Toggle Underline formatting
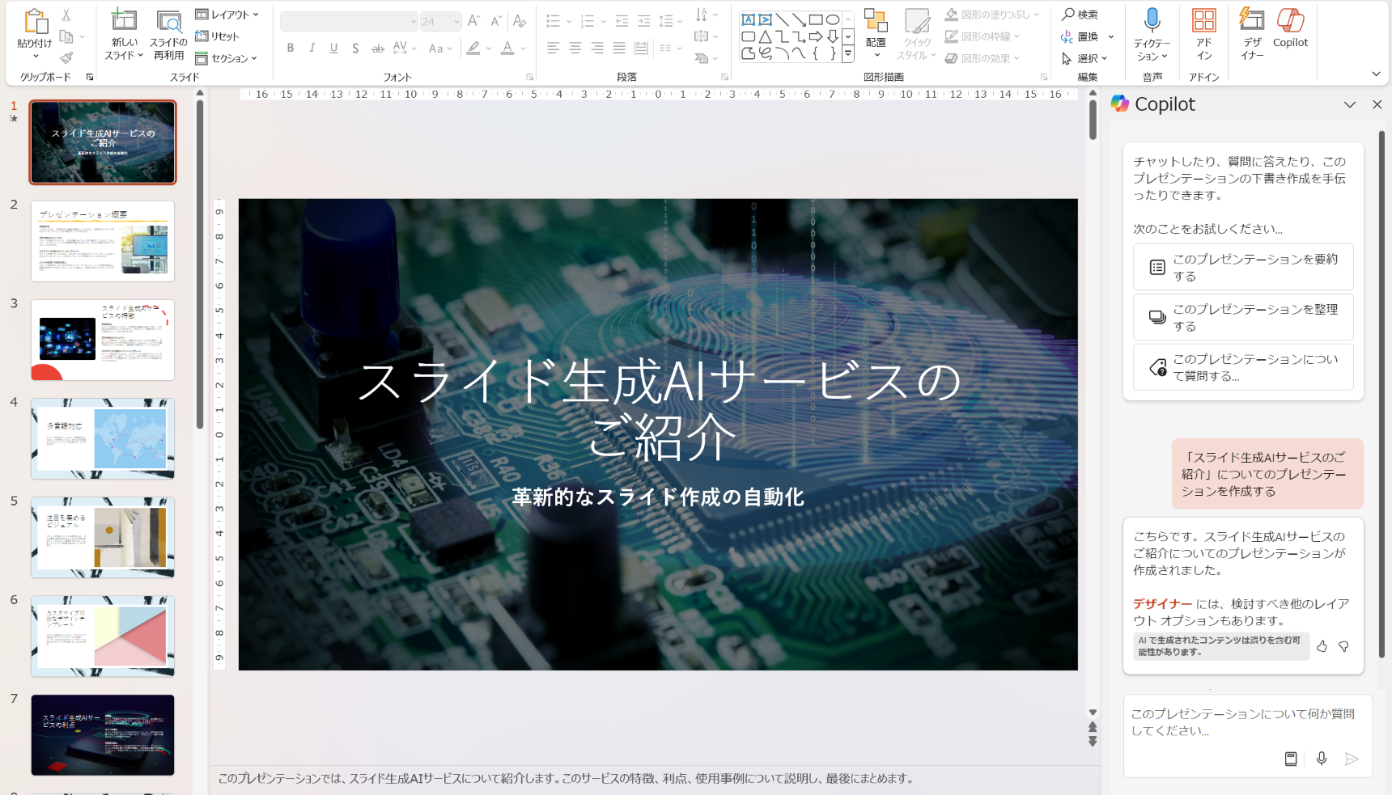The image size is (1392, 795). tap(333, 49)
